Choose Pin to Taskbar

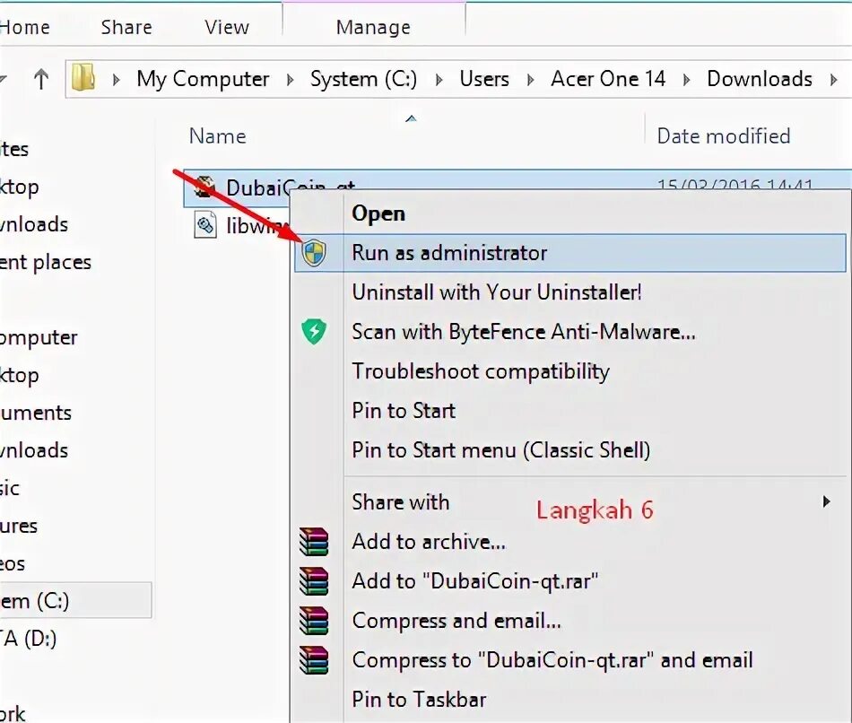569,699
